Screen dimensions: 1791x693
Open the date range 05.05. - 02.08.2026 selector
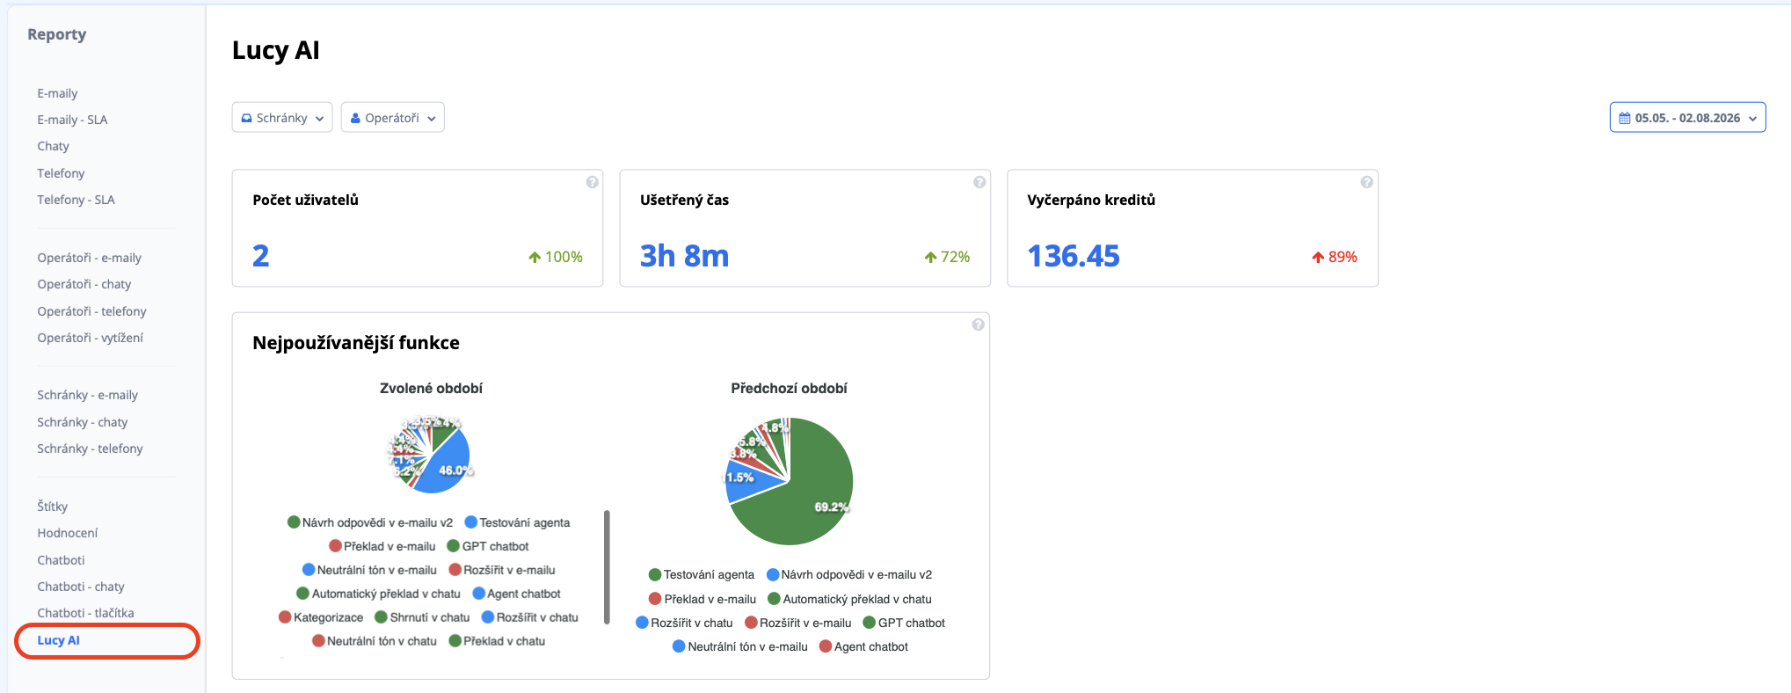point(1687,118)
